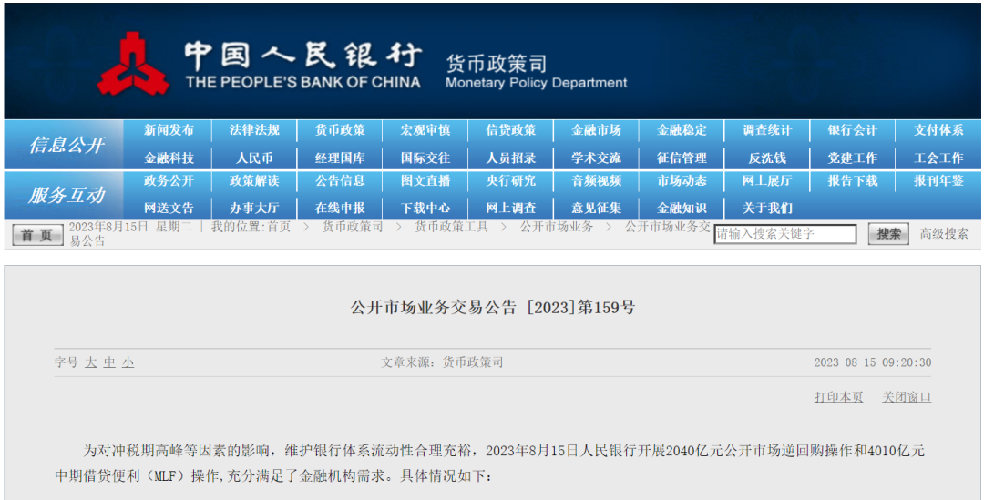Open 央行研究 under 服务互动

pos(511,180)
